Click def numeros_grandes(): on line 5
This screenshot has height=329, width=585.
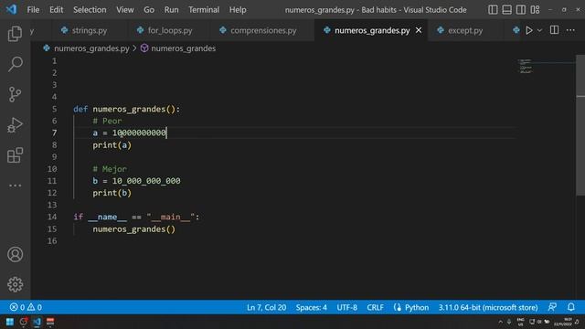126,110
